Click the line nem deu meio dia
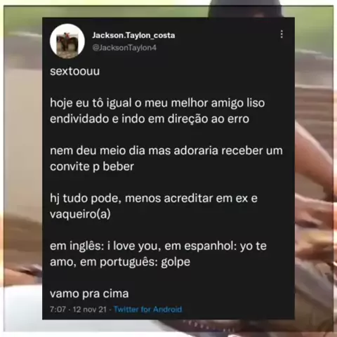The image size is (337, 337). pyautogui.click(x=166, y=150)
